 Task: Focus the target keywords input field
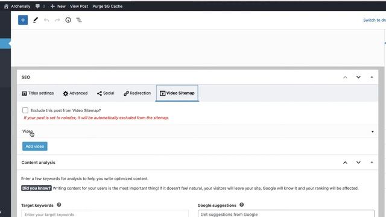click(x=105, y=214)
